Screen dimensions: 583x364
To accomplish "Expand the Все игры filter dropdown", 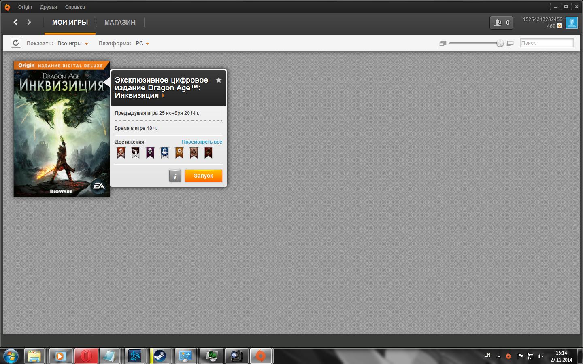I will [x=72, y=43].
